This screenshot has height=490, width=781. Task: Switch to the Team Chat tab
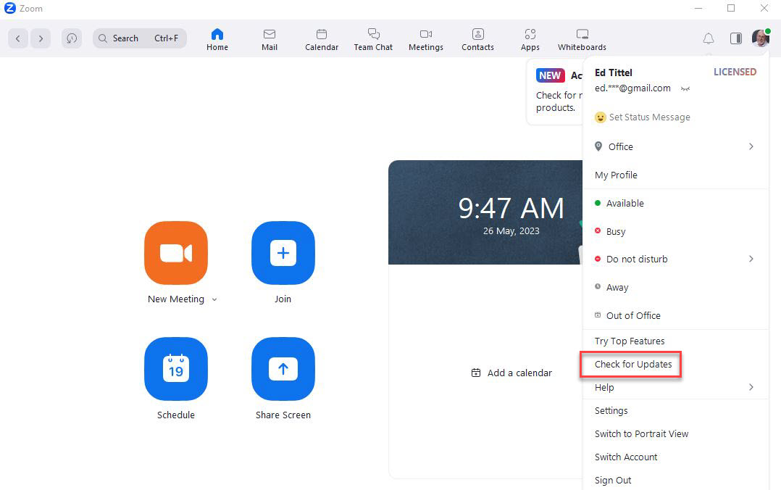pyautogui.click(x=373, y=39)
